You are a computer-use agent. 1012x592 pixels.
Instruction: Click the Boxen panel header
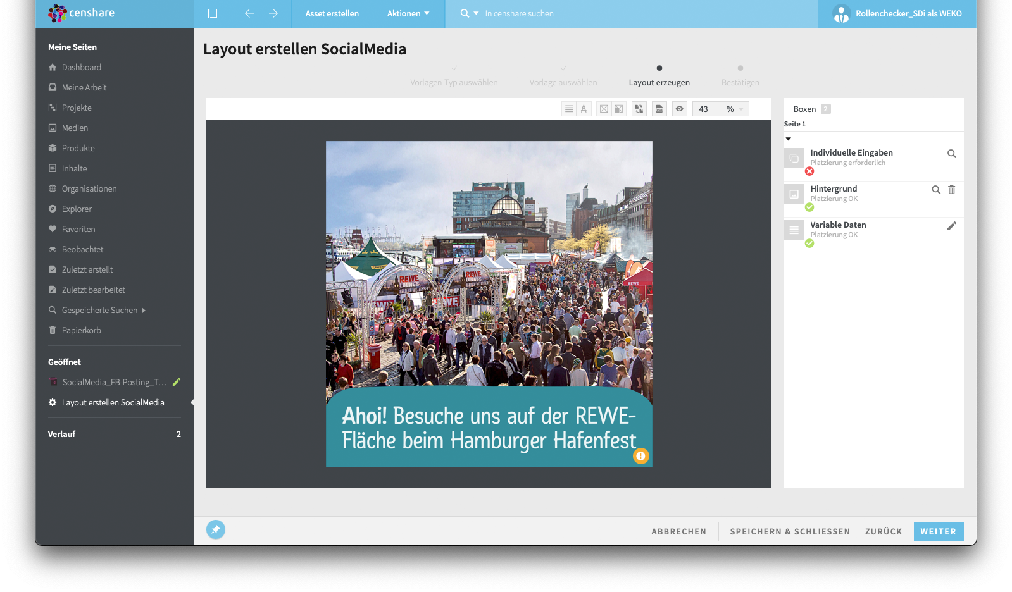click(x=812, y=109)
